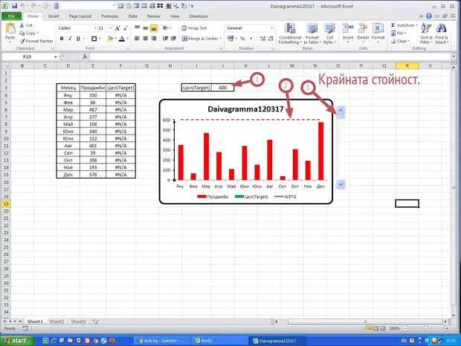Toggle Center text alignment
The image size is (461, 346).
145,39
